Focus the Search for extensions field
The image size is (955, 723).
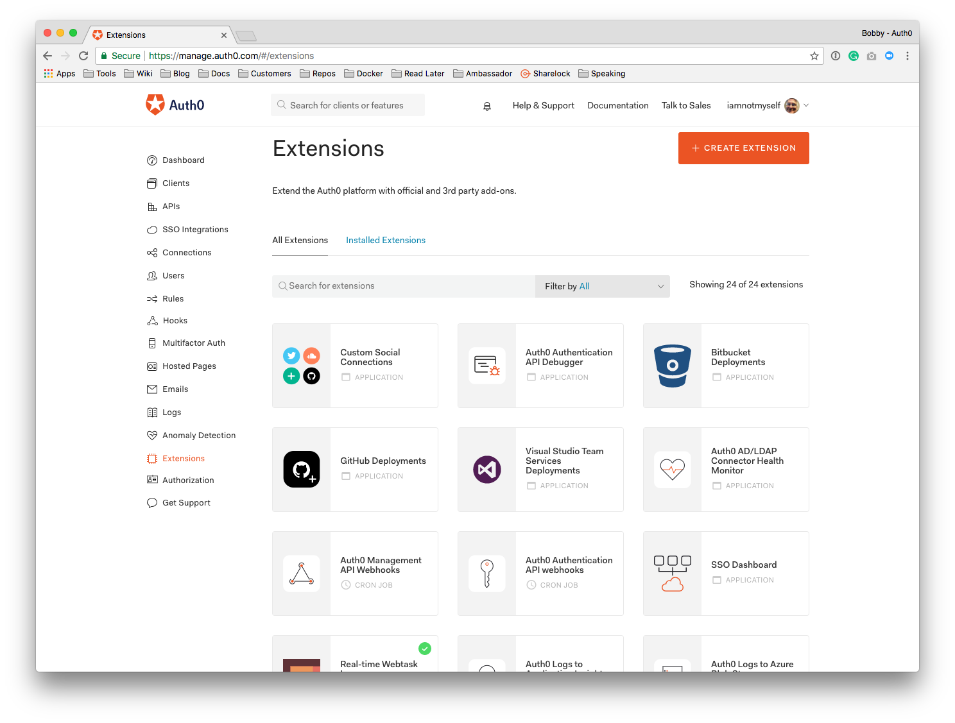pyautogui.click(x=404, y=286)
